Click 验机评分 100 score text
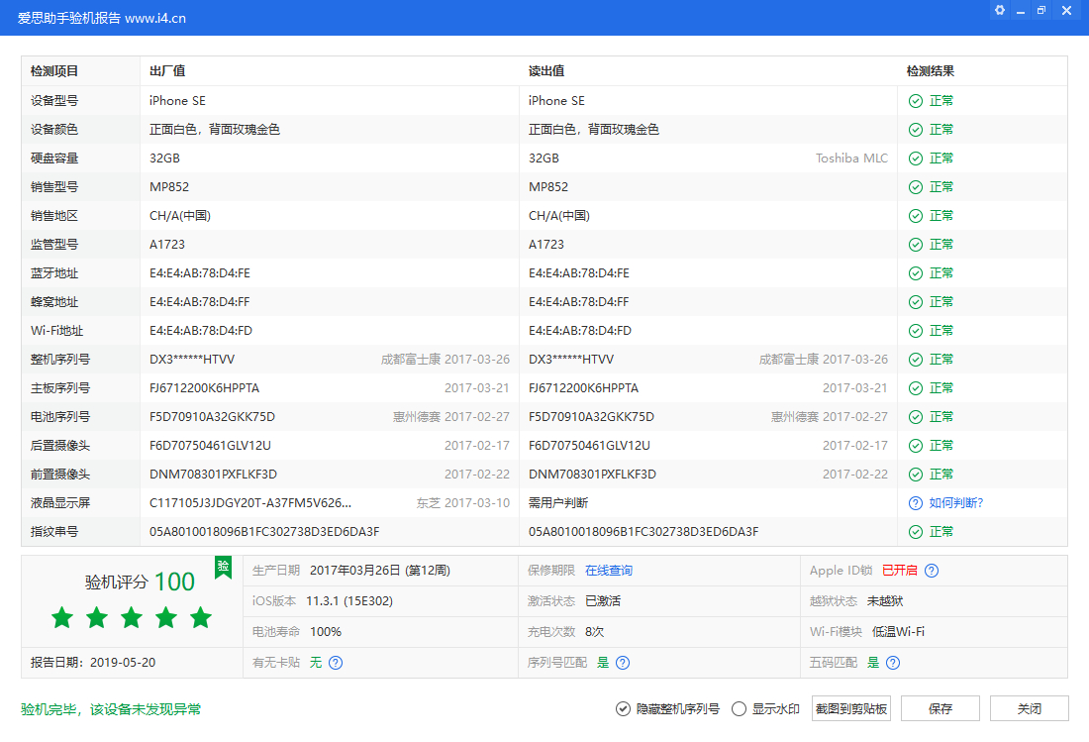 [140, 582]
